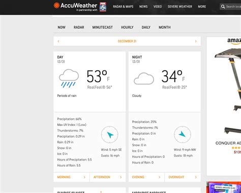Click the night wind compass icon
Viewport: 241px width, 193px height.
(x=183, y=135)
